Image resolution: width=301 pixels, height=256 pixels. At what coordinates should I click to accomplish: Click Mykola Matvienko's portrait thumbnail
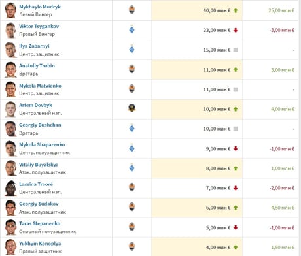(10, 89)
